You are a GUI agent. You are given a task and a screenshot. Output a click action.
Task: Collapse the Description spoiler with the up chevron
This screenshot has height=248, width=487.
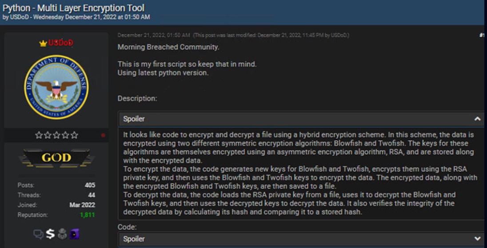click(x=477, y=119)
